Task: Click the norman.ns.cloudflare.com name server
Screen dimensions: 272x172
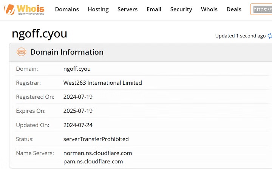Action: point(97,153)
